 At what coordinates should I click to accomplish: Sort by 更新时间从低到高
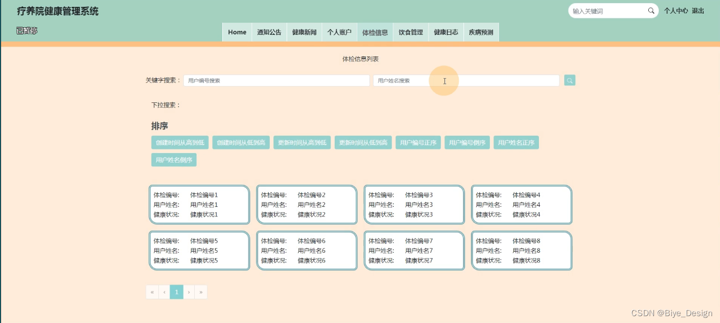363,142
